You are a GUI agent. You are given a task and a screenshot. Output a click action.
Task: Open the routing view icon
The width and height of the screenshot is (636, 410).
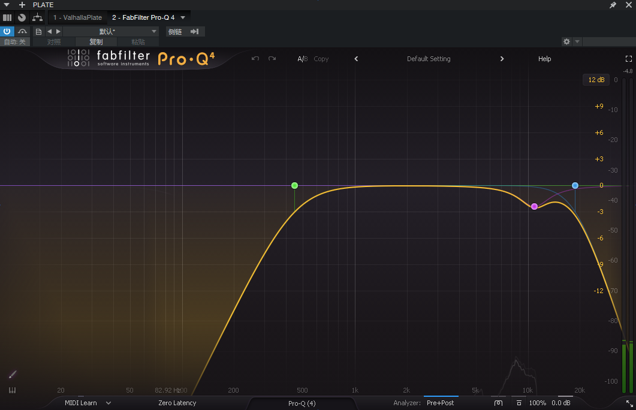pos(37,17)
